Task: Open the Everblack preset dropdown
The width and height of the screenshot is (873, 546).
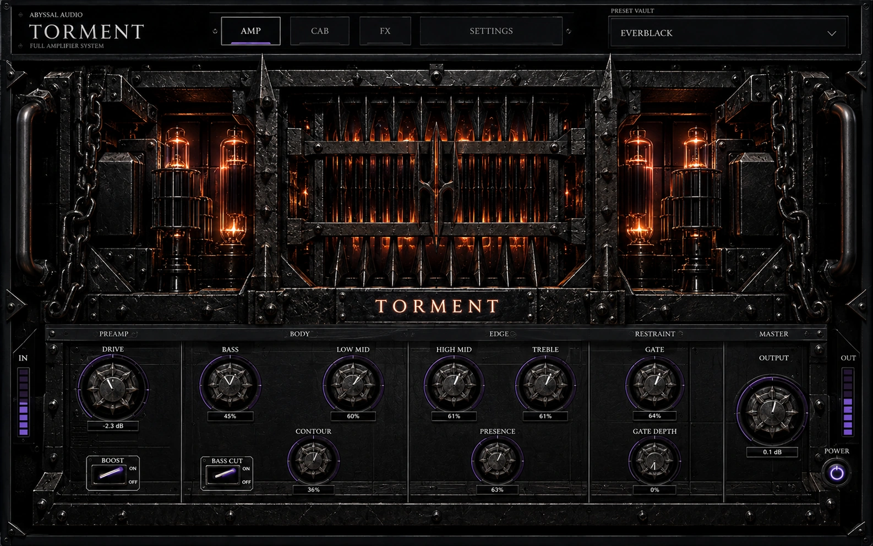Action: 728,33
